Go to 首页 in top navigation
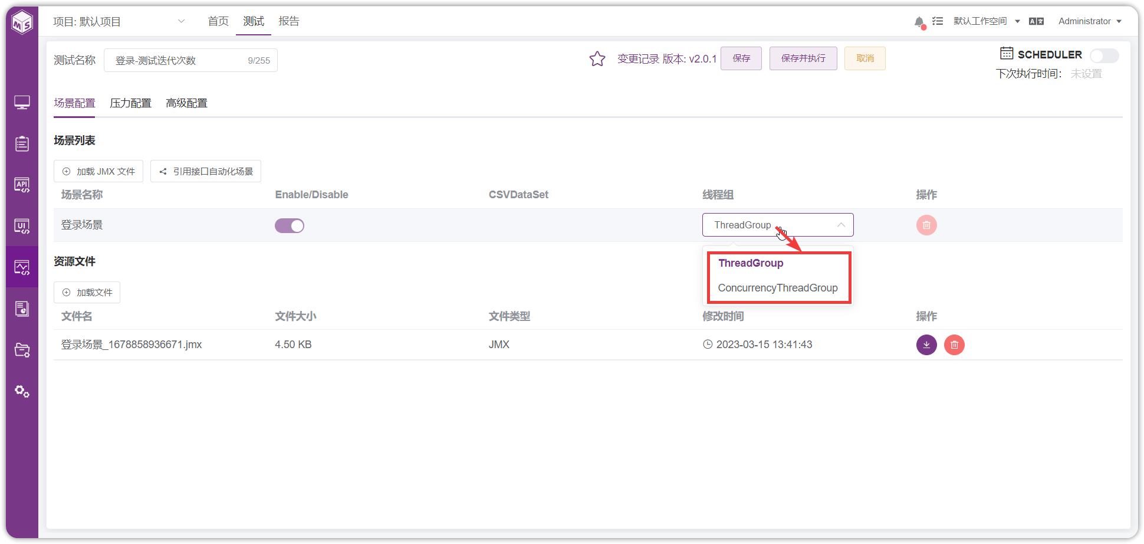The image size is (1144, 544). tap(218, 21)
